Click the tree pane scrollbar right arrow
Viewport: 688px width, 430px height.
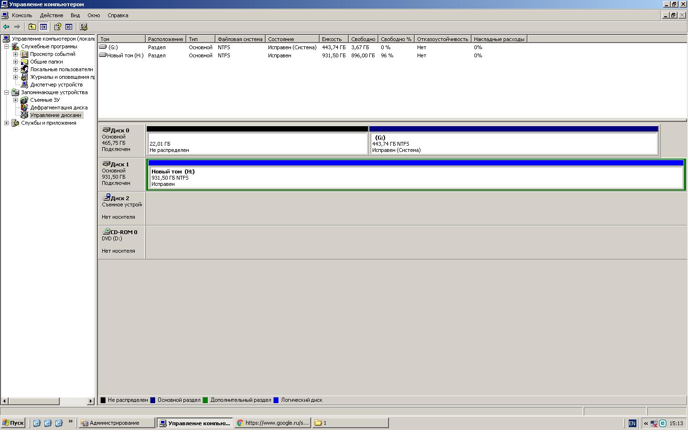point(91,401)
